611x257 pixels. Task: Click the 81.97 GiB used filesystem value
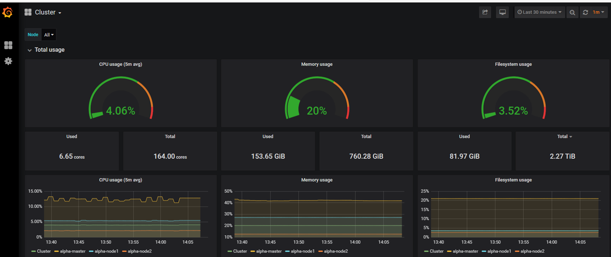(x=464, y=156)
